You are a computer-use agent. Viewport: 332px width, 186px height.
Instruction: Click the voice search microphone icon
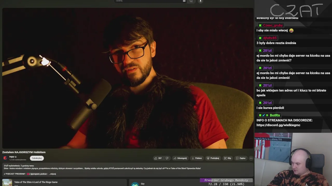click(200, 1)
